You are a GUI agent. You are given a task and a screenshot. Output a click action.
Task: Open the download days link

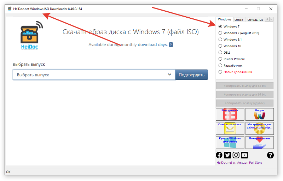coord(153,45)
